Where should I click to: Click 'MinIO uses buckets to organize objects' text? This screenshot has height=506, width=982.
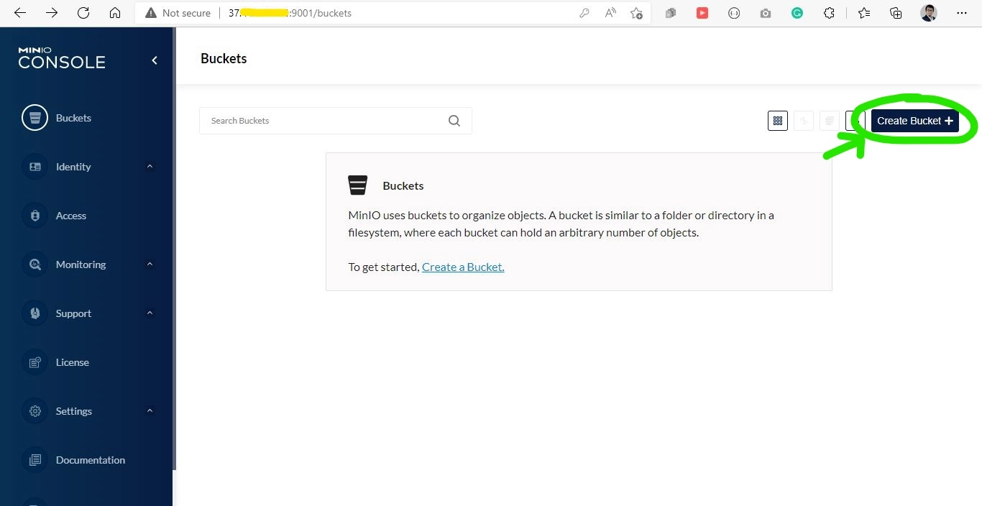[x=446, y=215]
